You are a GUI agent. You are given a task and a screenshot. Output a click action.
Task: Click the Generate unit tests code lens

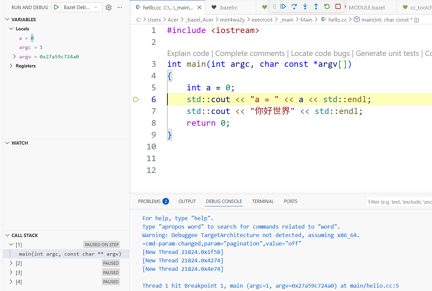click(x=387, y=53)
